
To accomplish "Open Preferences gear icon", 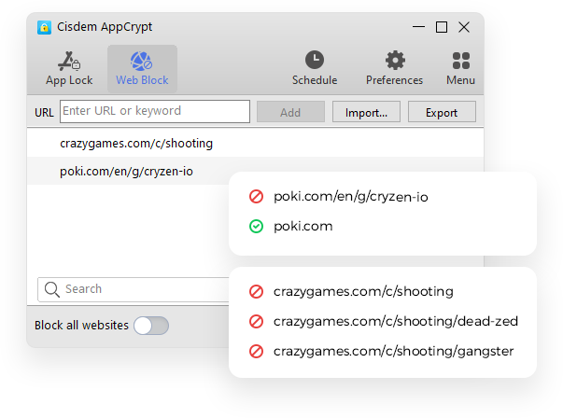I will click(395, 60).
